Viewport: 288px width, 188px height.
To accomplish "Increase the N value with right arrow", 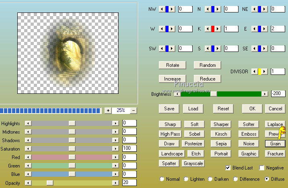I will click(x=218, y=9).
